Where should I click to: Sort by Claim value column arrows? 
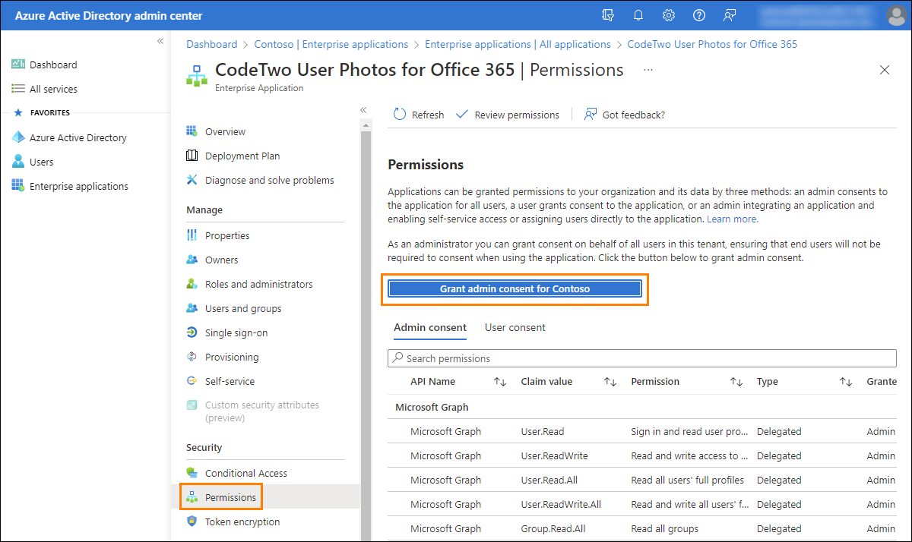tap(610, 382)
